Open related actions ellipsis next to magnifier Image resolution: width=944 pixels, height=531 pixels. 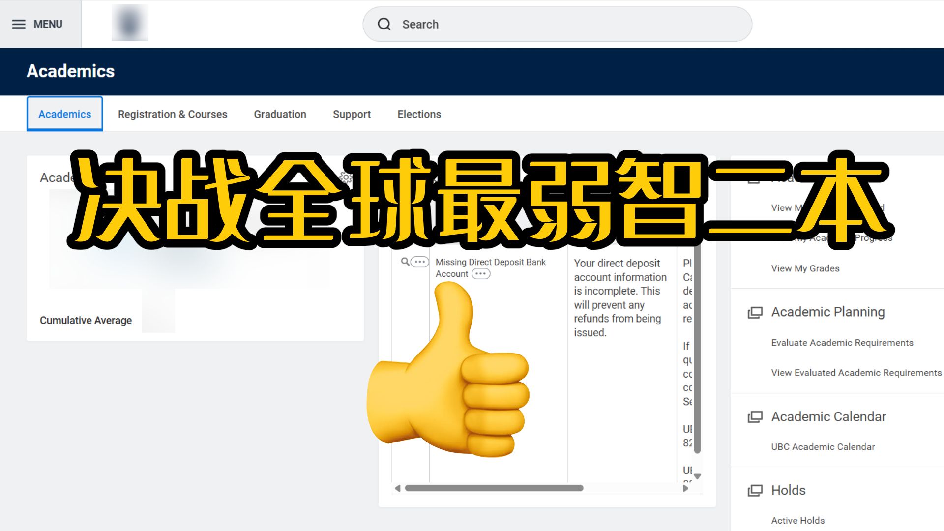tap(419, 262)
